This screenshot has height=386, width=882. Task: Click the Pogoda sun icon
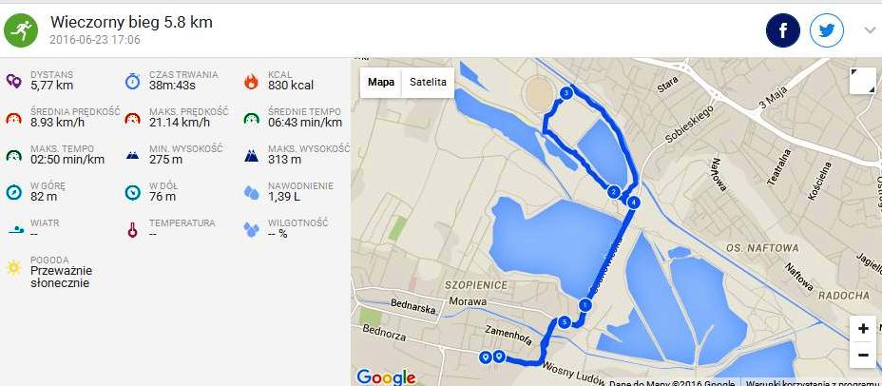(13, 267)
